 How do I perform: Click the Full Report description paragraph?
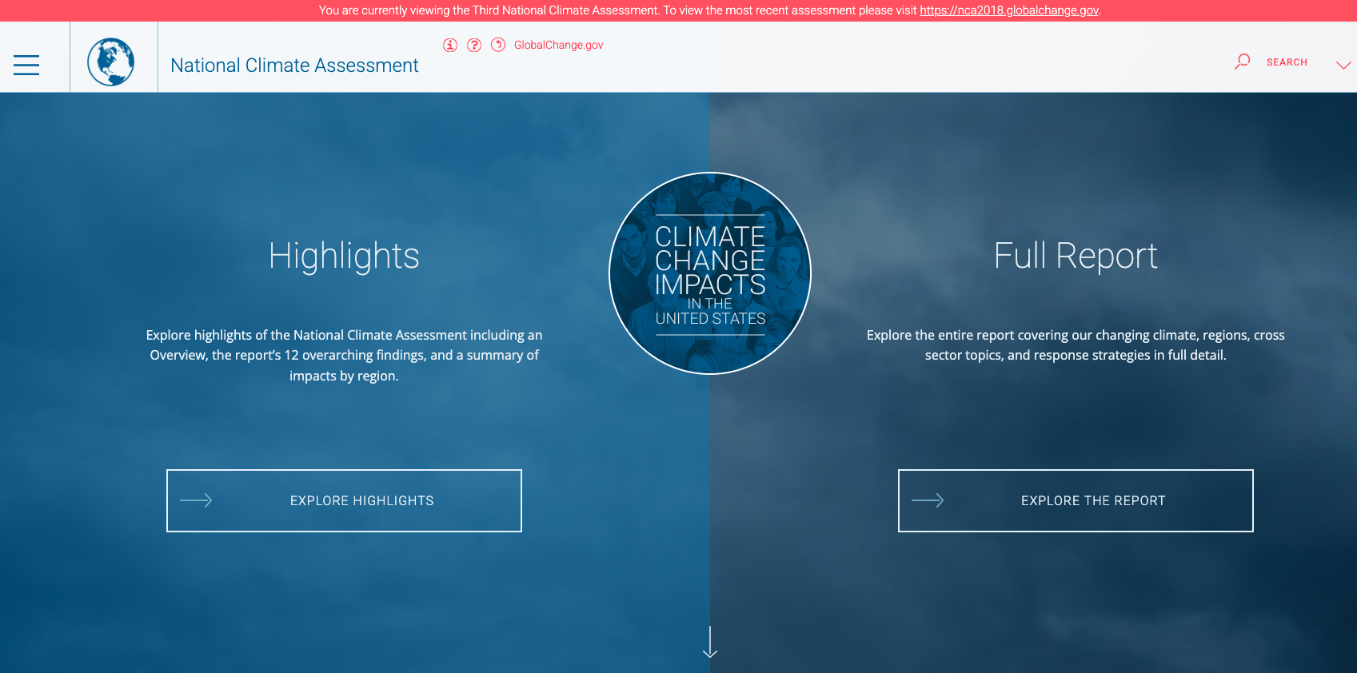1076,345
